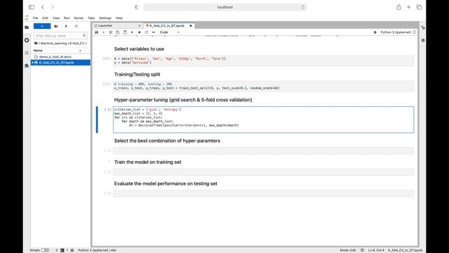Image resolution: width=449 pixels, height=253 pixels.
Task: Go back in Safari browser
Action: click(43, 7)
